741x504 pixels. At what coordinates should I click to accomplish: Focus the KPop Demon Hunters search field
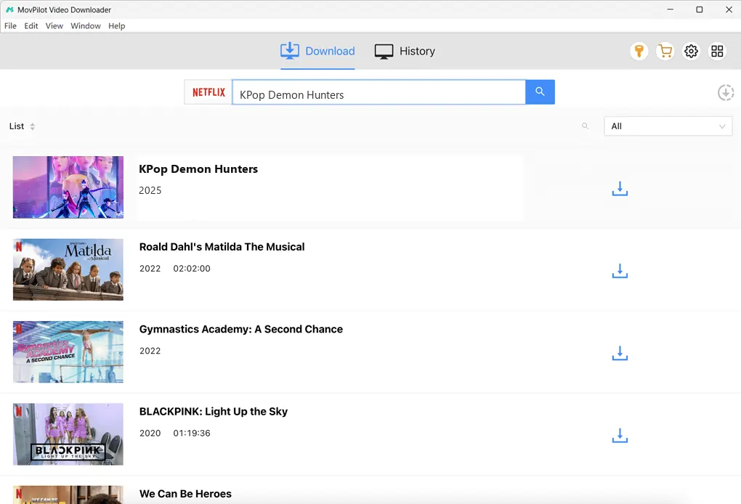point(378,92)
